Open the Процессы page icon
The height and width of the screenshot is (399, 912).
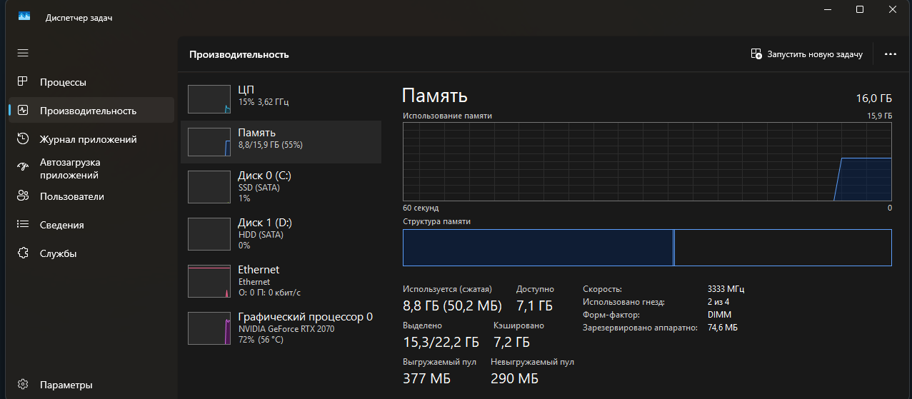tap(23, 82)
